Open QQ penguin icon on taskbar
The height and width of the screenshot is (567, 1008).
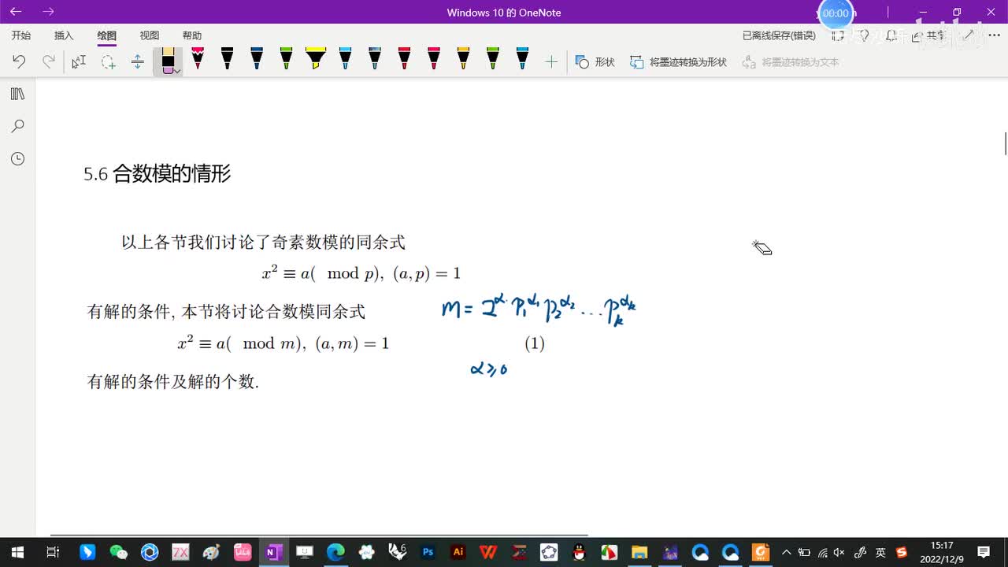point(579,552)
